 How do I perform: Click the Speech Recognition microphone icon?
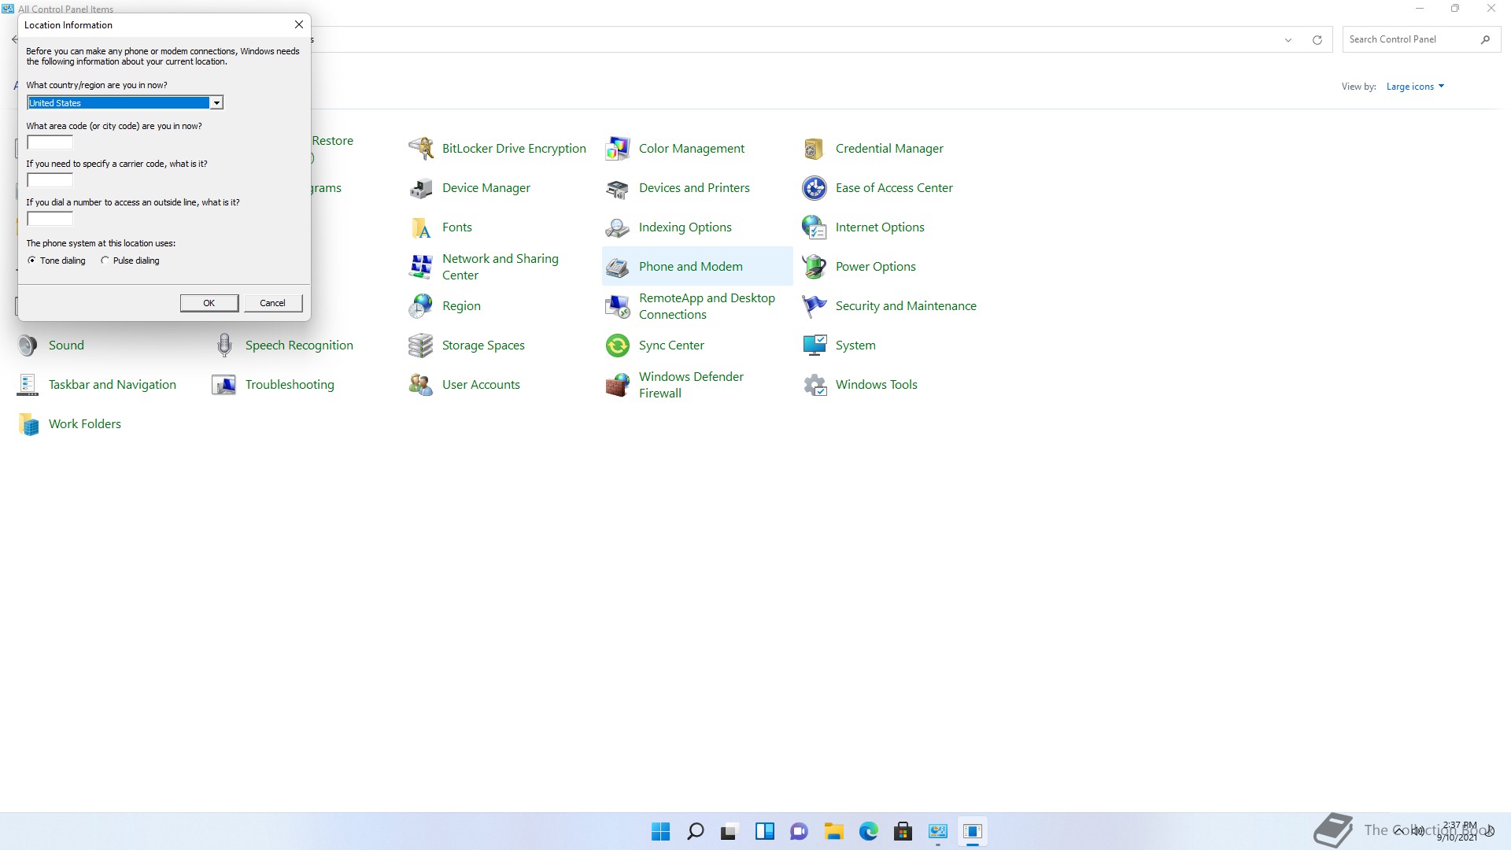tap(224, 345)
